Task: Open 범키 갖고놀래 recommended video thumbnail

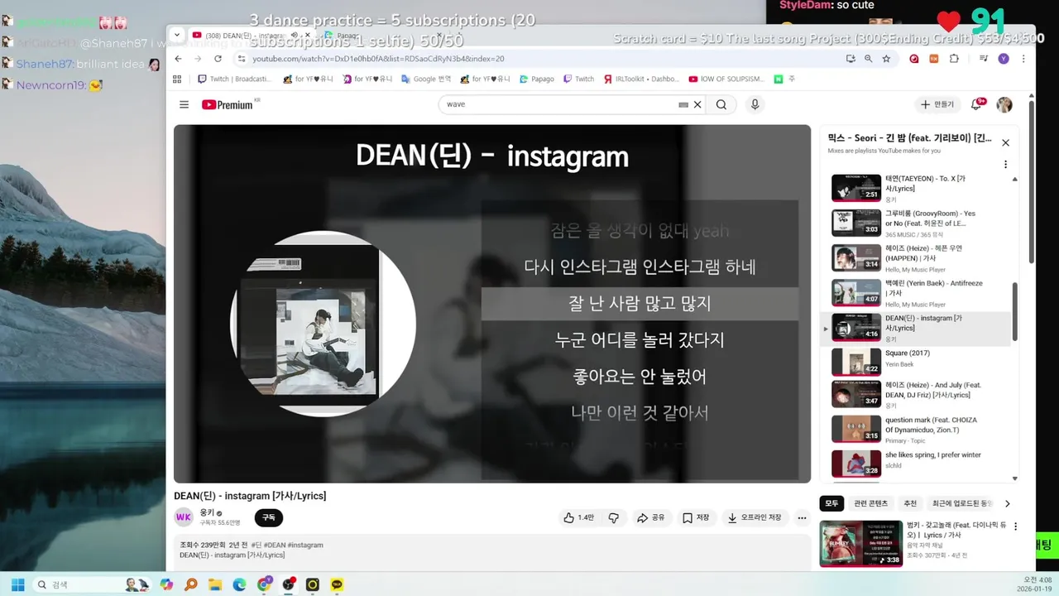Action: click(860, 543)
